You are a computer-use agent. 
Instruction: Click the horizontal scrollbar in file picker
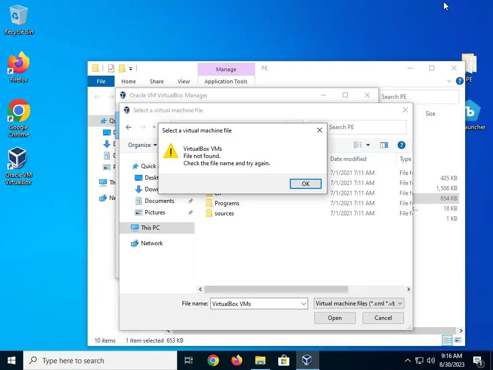pos(276,289)
